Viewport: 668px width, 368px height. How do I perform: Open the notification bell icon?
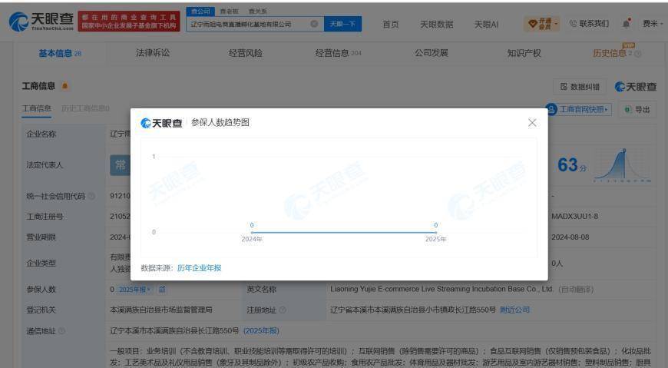[x=627, y=24]
